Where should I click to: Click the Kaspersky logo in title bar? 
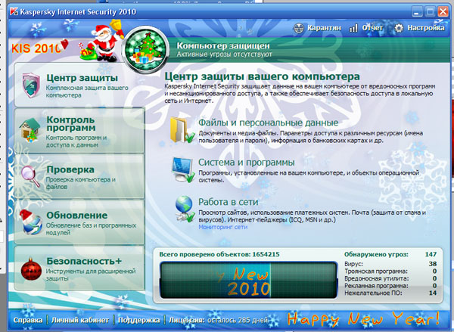pyautogui.click(x=14, y=11)
